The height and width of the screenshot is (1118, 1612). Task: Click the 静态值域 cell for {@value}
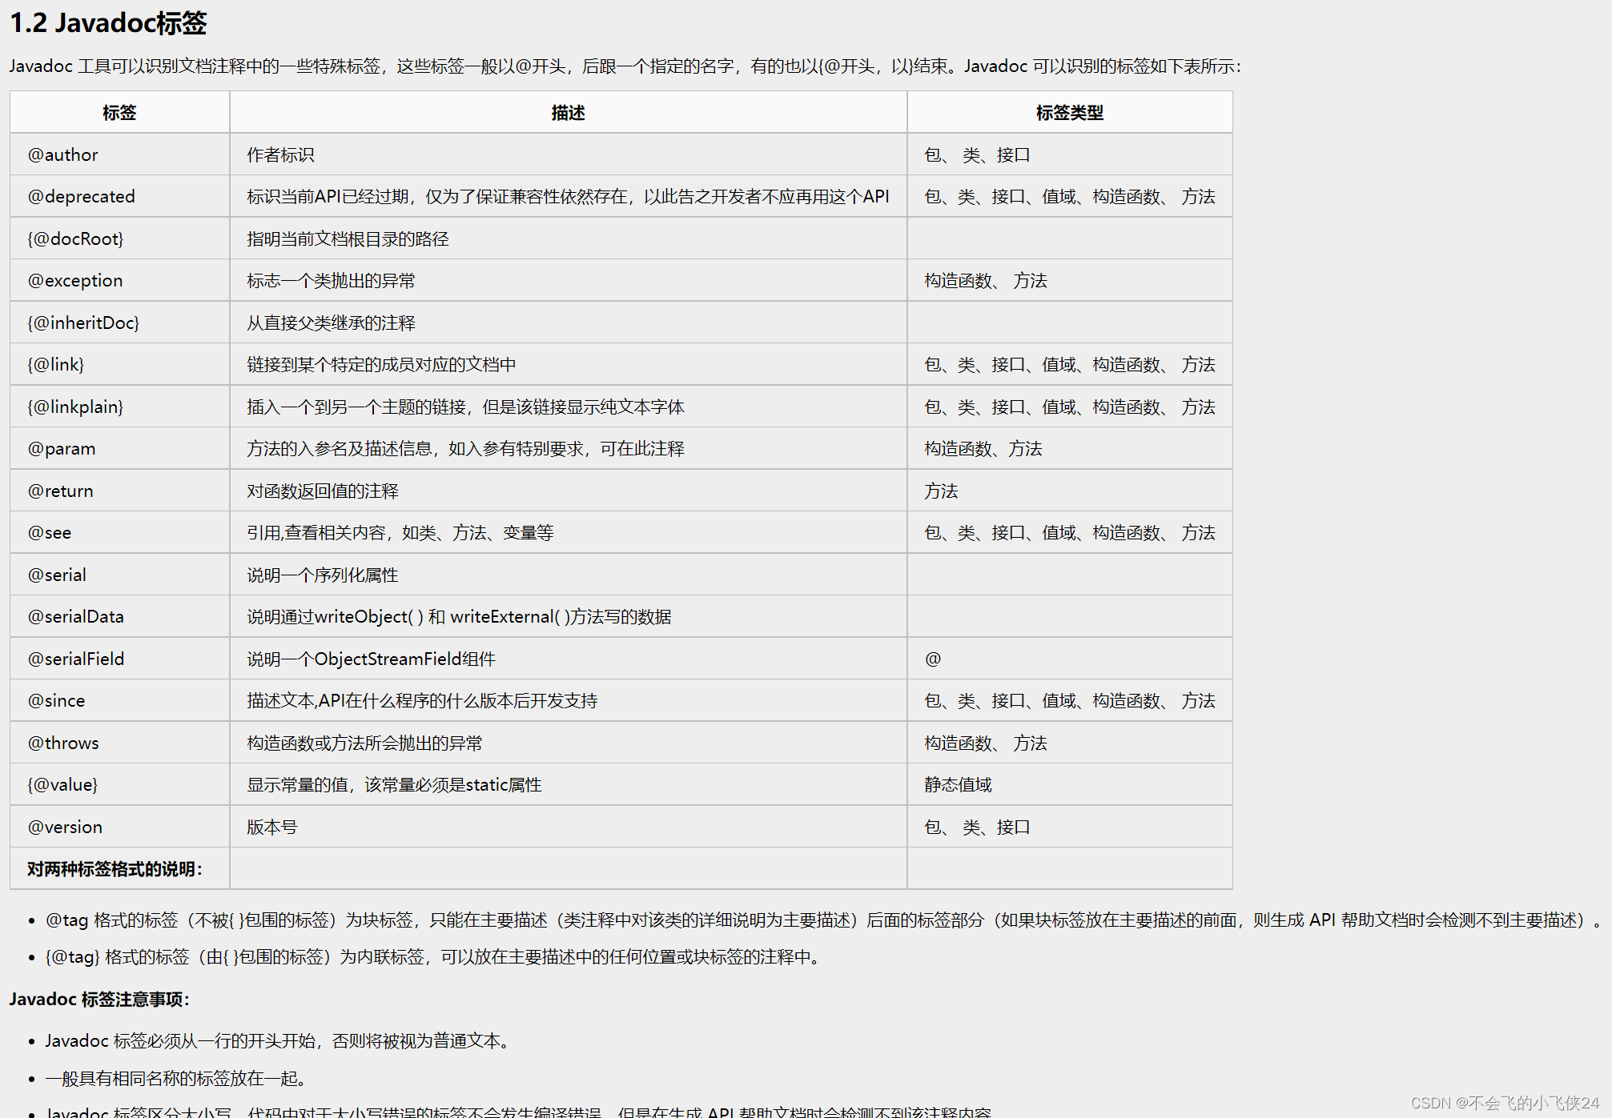click(x=958, y=785)
